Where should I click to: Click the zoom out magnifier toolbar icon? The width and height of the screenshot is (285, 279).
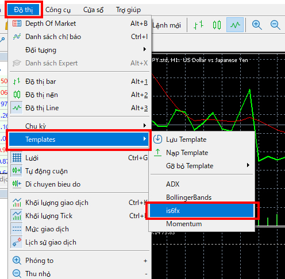[x=275, y=25]
